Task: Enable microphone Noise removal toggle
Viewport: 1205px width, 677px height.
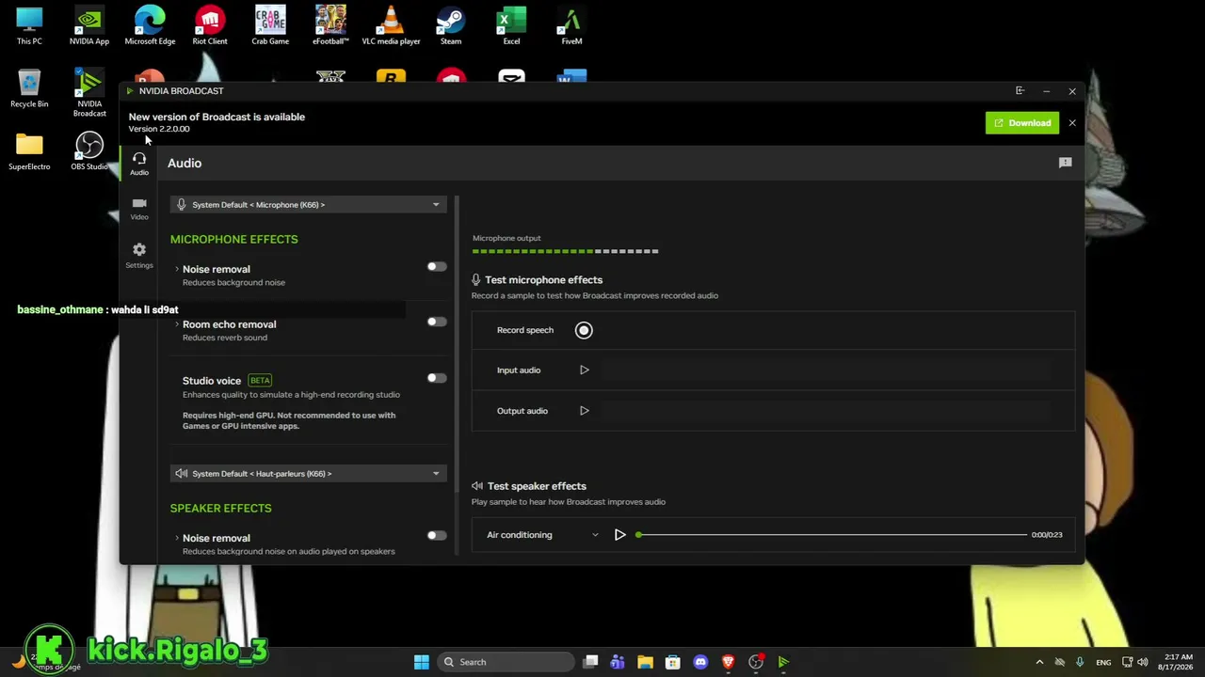Action: click(x=436, y=267)
